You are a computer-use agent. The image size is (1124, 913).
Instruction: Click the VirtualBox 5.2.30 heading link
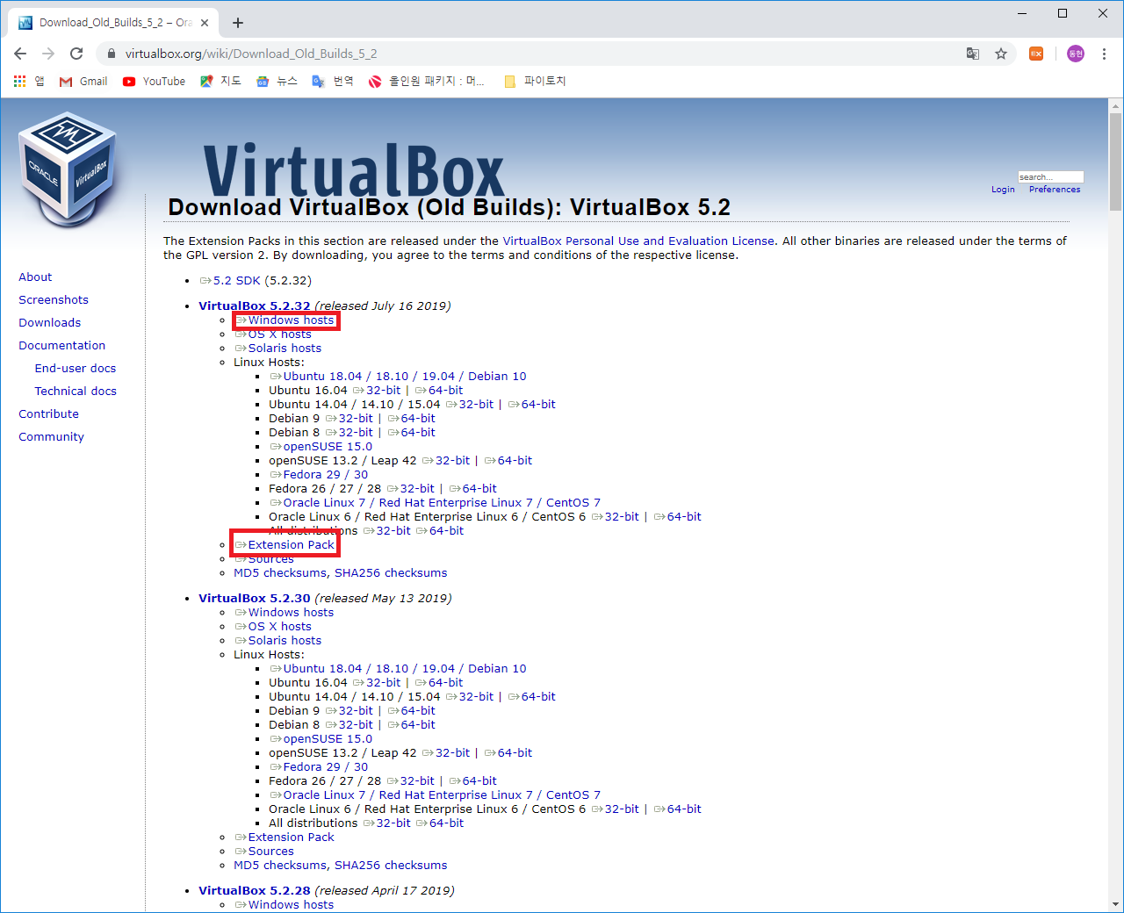click(255, 598)
